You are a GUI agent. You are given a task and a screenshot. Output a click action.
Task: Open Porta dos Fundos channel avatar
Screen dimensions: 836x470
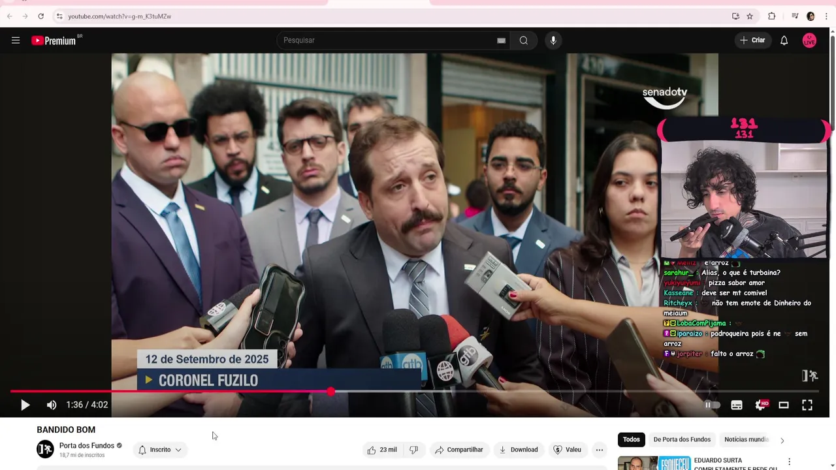click(45, 449)
